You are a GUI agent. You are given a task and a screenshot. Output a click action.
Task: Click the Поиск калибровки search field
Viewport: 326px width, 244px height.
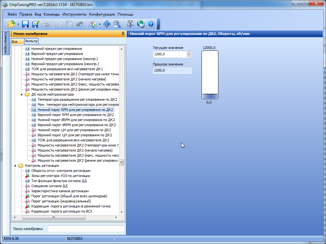86,229
